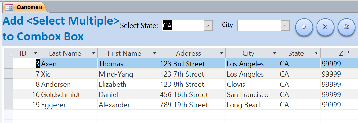Screen dimensions: 358x123
Task: Click the ID cell '8'
Action: (x=26, y=84)
